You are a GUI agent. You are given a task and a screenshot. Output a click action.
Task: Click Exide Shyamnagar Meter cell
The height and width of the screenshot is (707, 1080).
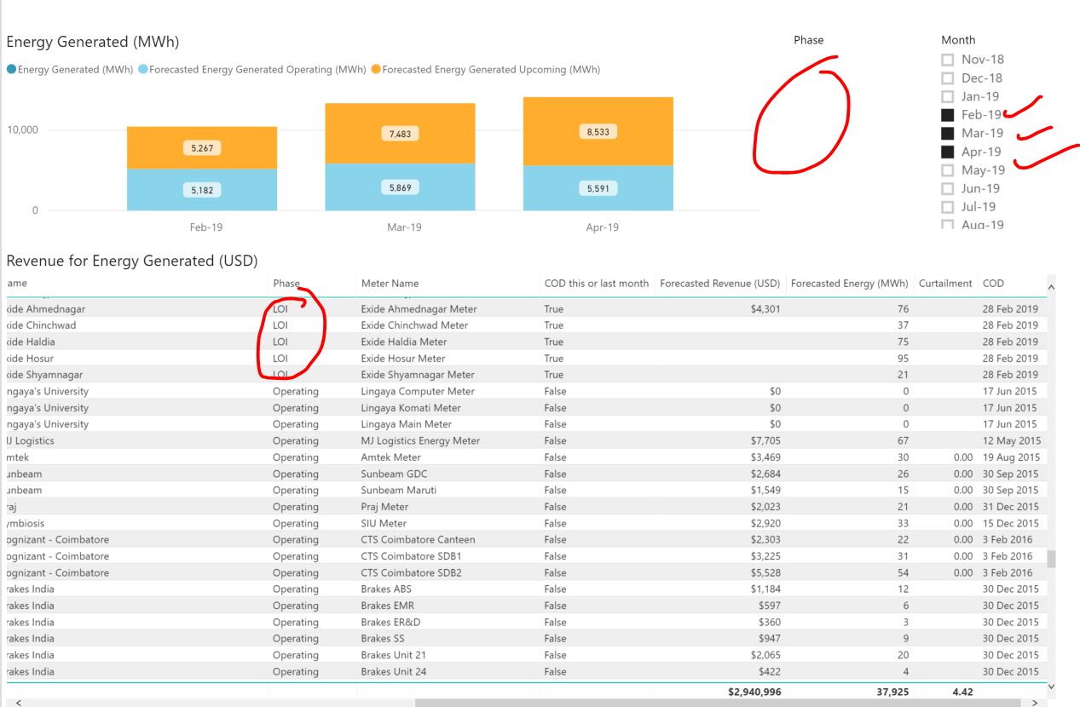(418, 375)
